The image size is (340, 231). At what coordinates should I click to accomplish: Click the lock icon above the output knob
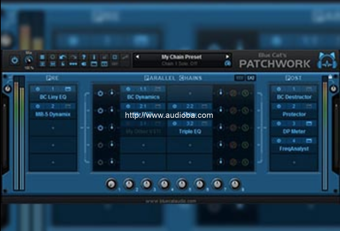(x=330, y=77)
